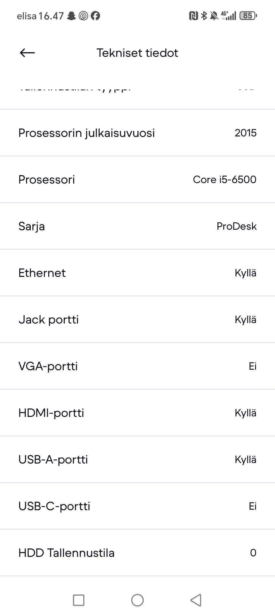This screenshot has width=275, height=615.
Task: Tap the Ethernet specification row
Action: pyautogui.click(x=137, y=273)
